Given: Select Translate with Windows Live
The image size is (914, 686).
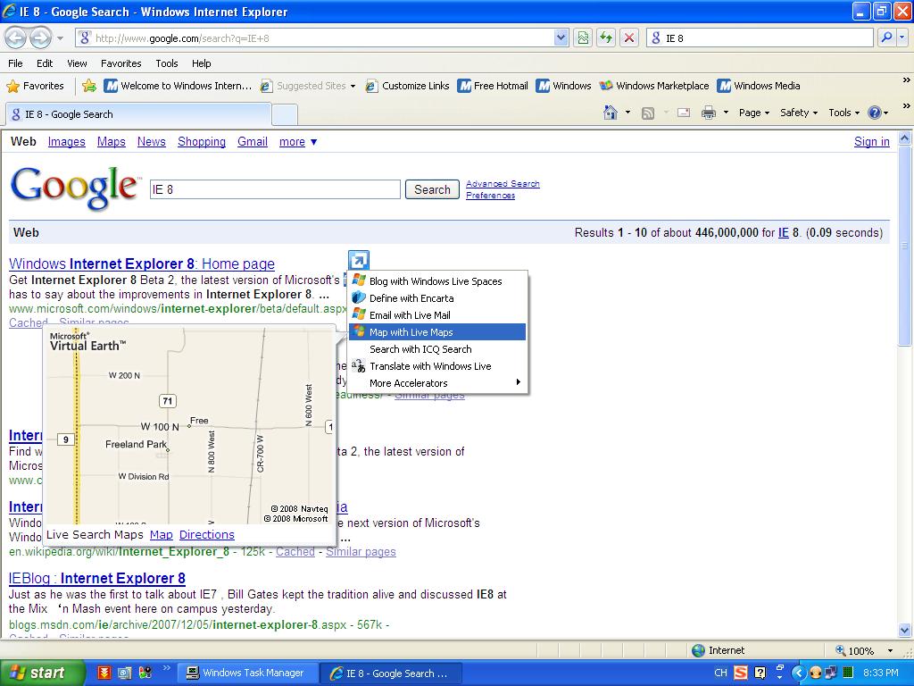Looking at the screenshot, I should 437,365.
